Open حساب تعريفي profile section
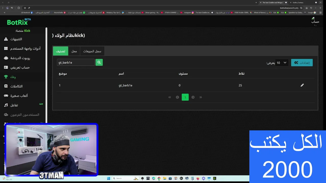Screen dimensions: 326x183 tap(17, 67)
